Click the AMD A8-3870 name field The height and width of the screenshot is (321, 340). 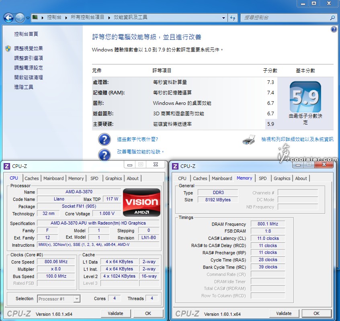tap(79, 192)
